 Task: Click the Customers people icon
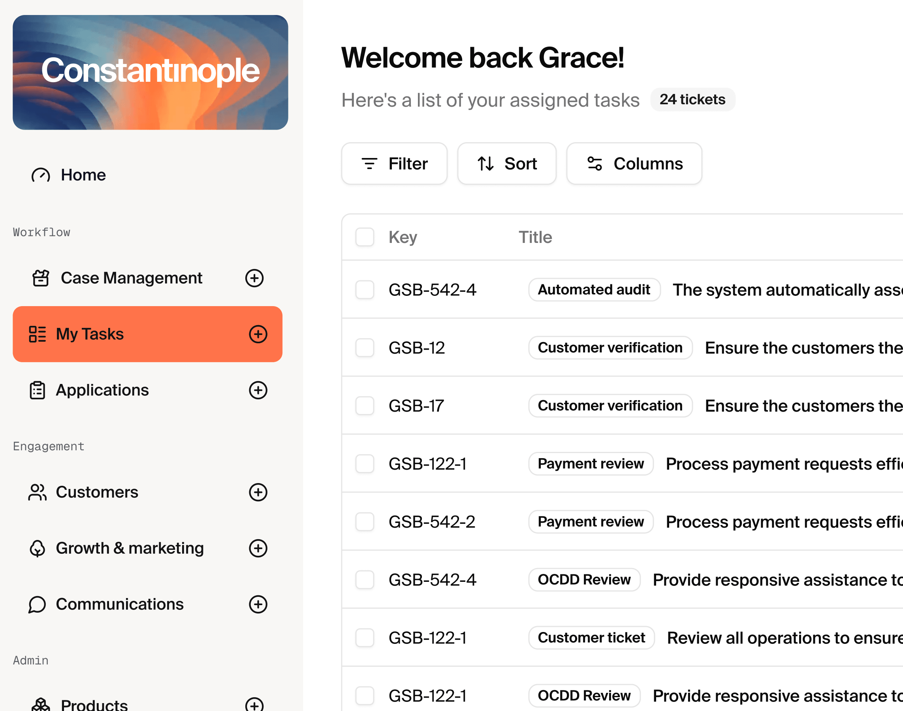pos(38,493)
